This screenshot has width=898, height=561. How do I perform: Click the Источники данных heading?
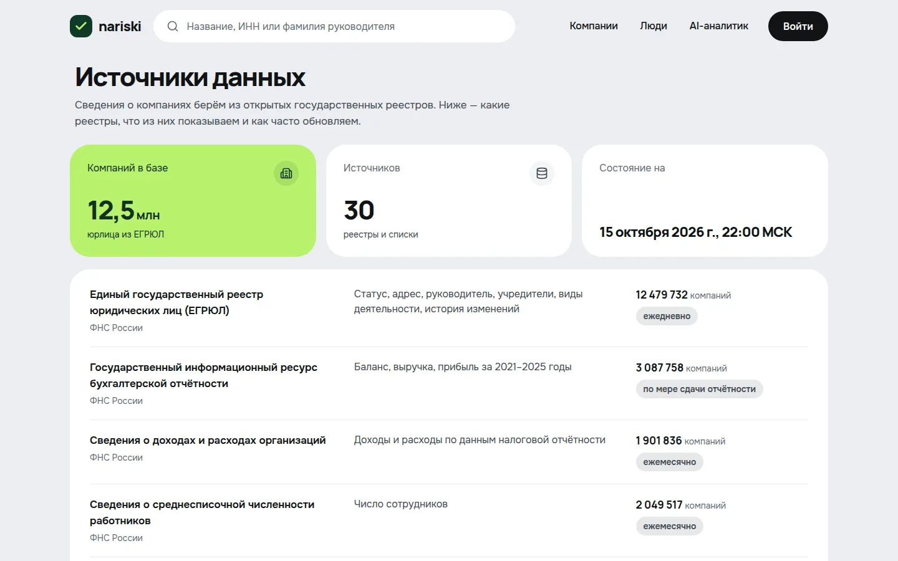pyautogui.click(x=190, y=77)
